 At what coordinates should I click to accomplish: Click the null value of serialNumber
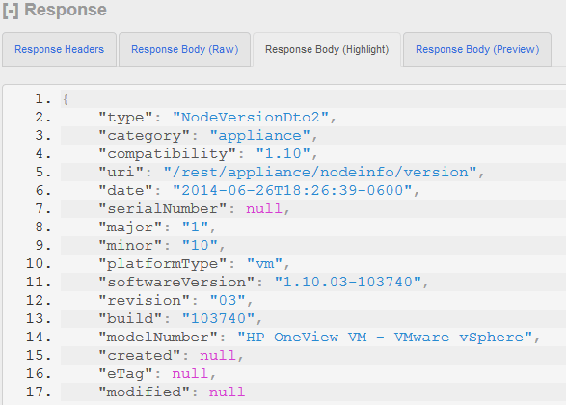click(264, 209)
